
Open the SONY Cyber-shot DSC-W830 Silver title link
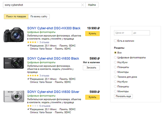[53, 92]
